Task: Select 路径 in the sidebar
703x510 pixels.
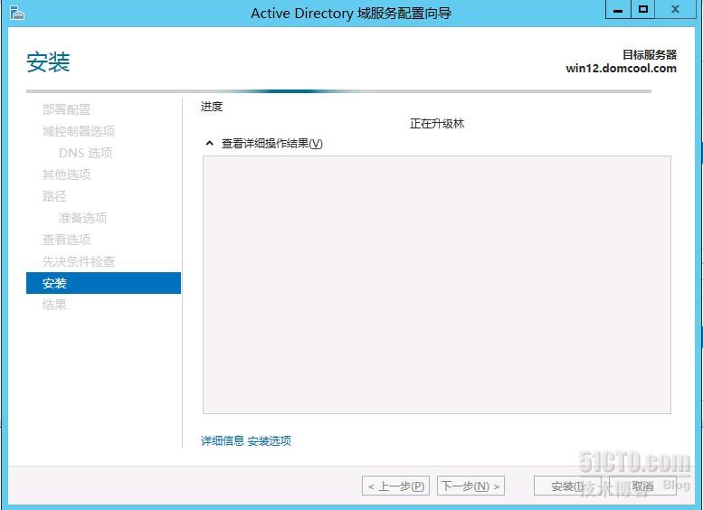Action: click(x=54, y=196)
